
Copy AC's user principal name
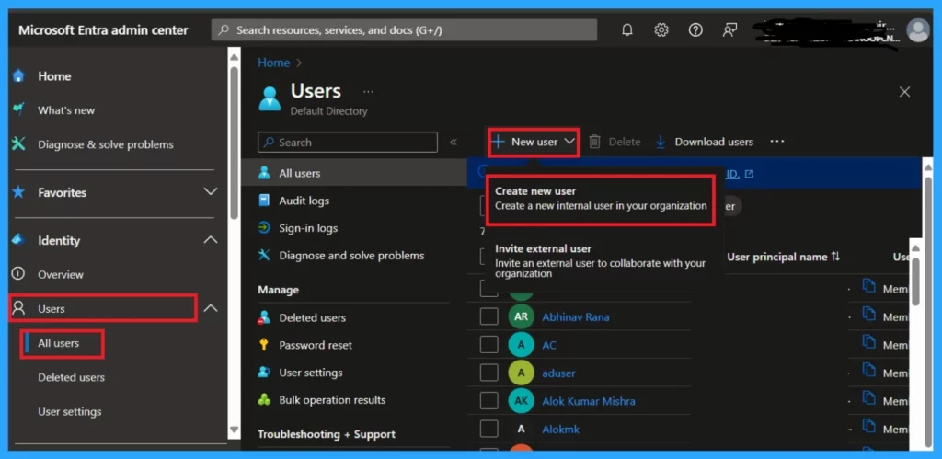(x=868, y=342)
